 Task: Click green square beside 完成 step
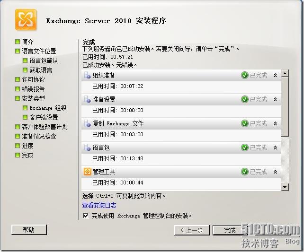(x=18, y=155)
